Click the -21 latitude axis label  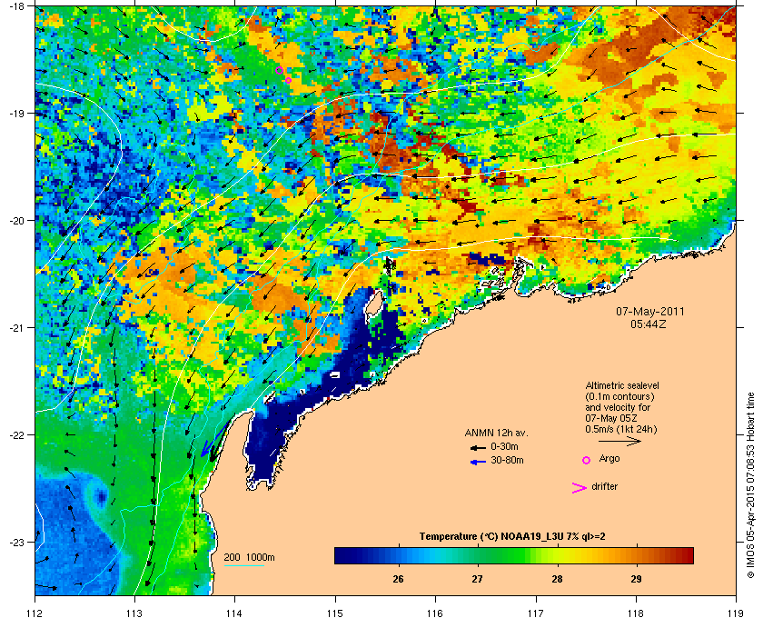[16, 328]
